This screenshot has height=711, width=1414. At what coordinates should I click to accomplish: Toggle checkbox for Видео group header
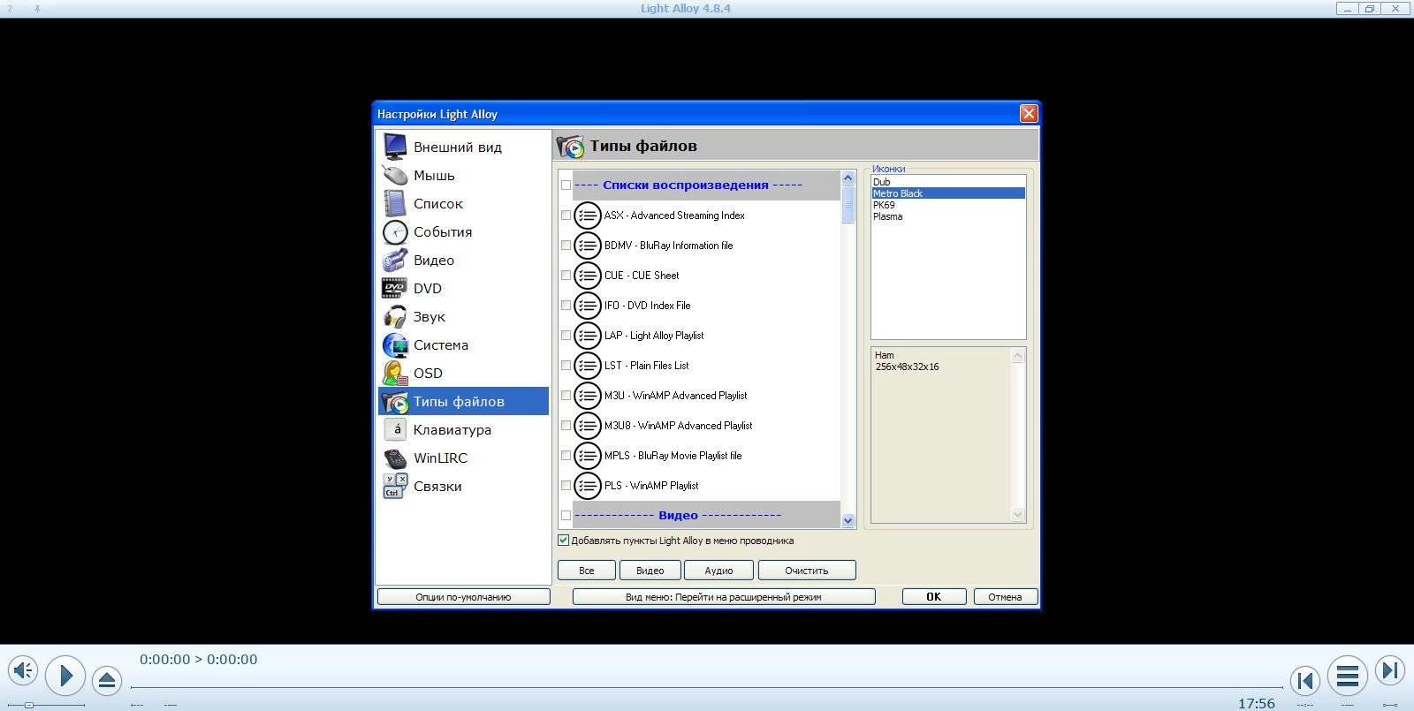tap(566, 516)
